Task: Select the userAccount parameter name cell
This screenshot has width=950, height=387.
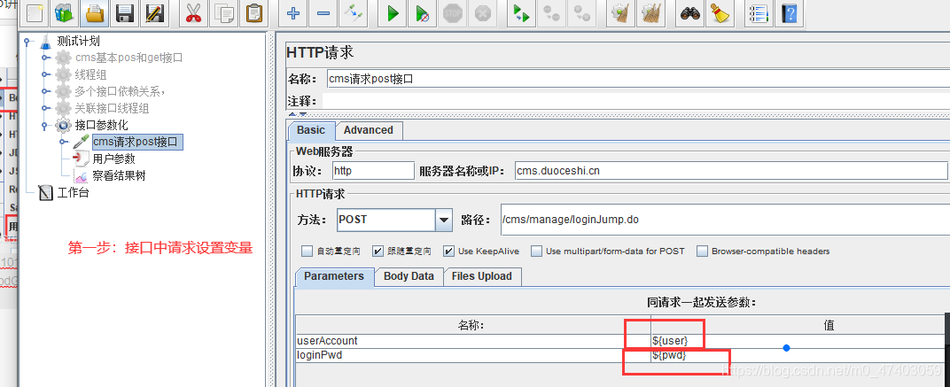Action: click(473, 341)
